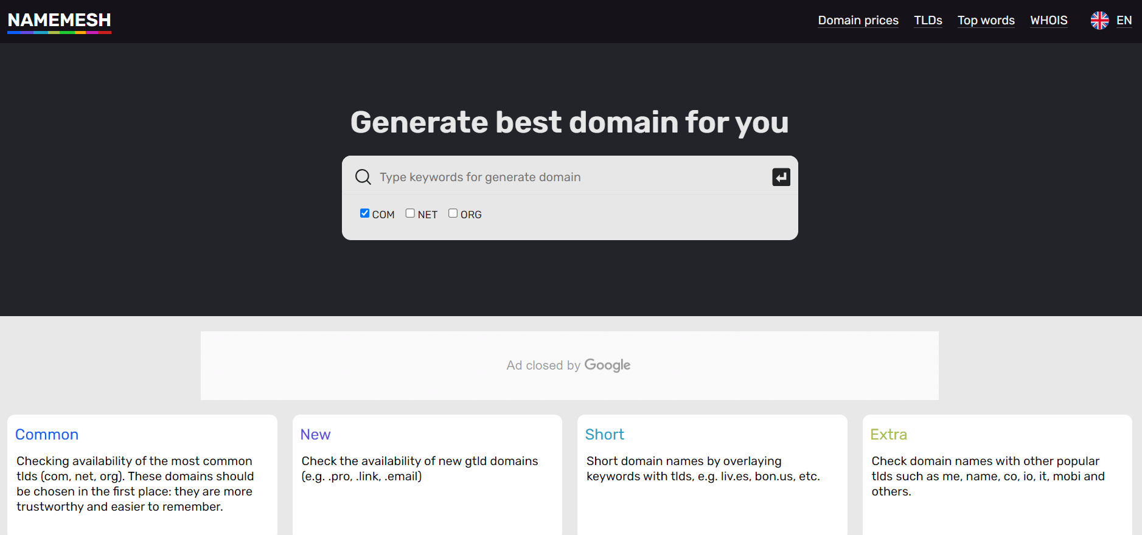Image resolution: width=1142 pixels, height=535 pixels.
Task: Click the NAMEMESH logo
Action: (x=59, y=21)
